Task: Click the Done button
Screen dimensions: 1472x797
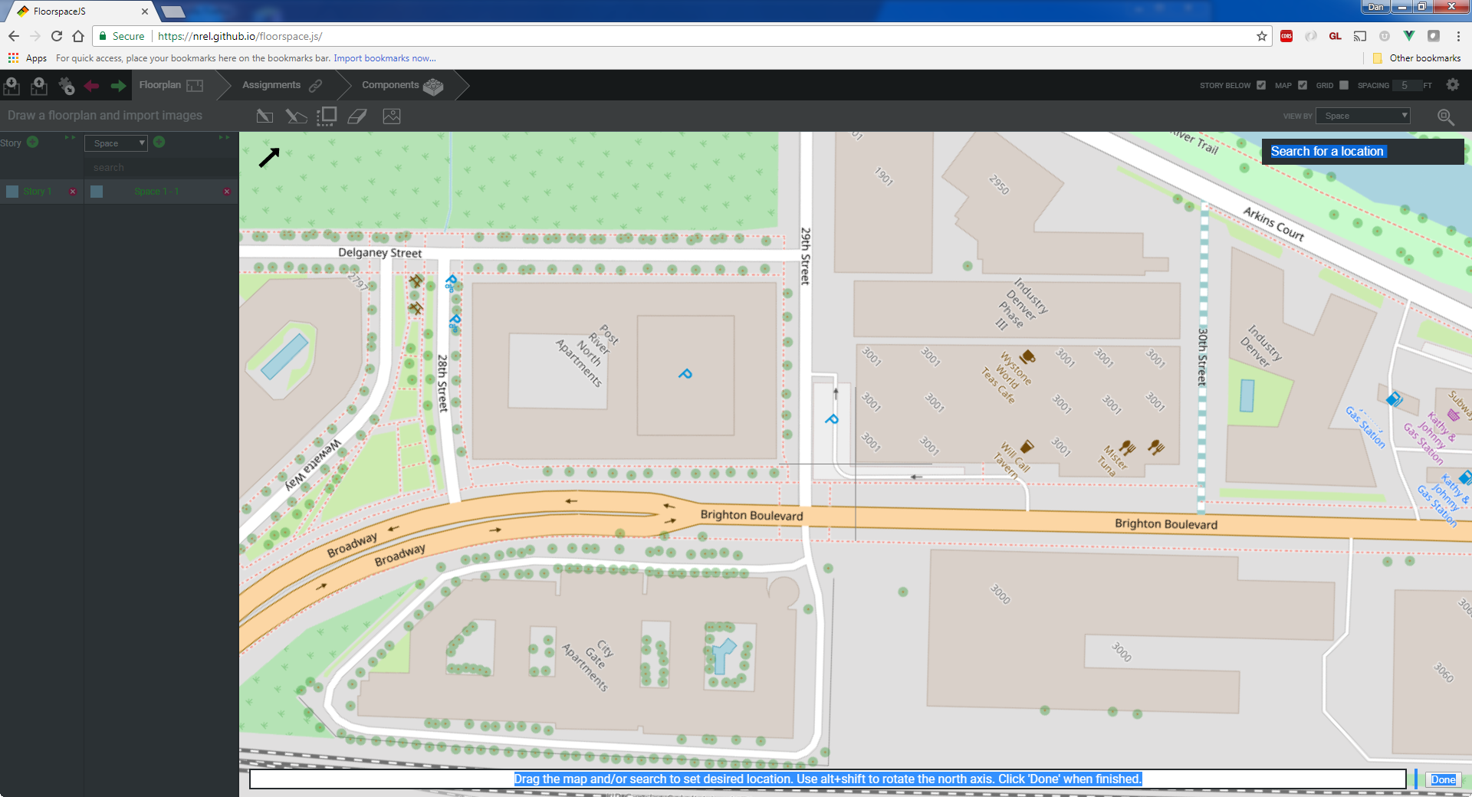Action: [x=1443, y=779]
